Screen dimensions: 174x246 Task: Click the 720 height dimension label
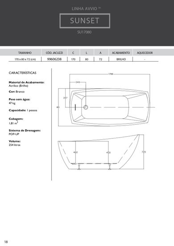coord(144,152)
